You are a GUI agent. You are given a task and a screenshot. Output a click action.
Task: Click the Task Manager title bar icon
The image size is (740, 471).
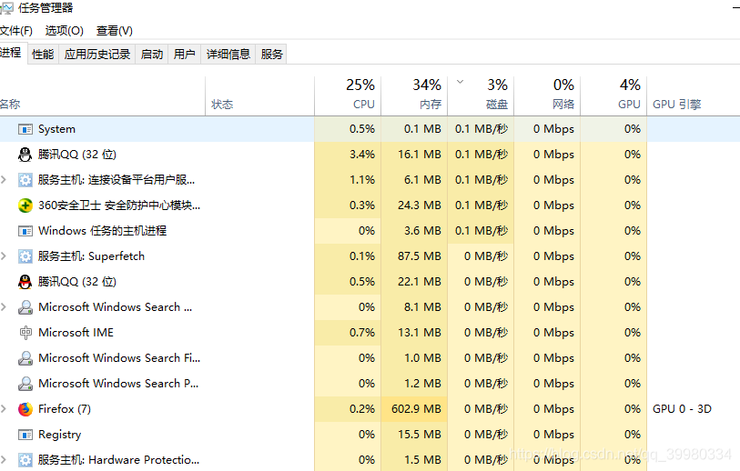pyautogui.click(x=6, y=8)
